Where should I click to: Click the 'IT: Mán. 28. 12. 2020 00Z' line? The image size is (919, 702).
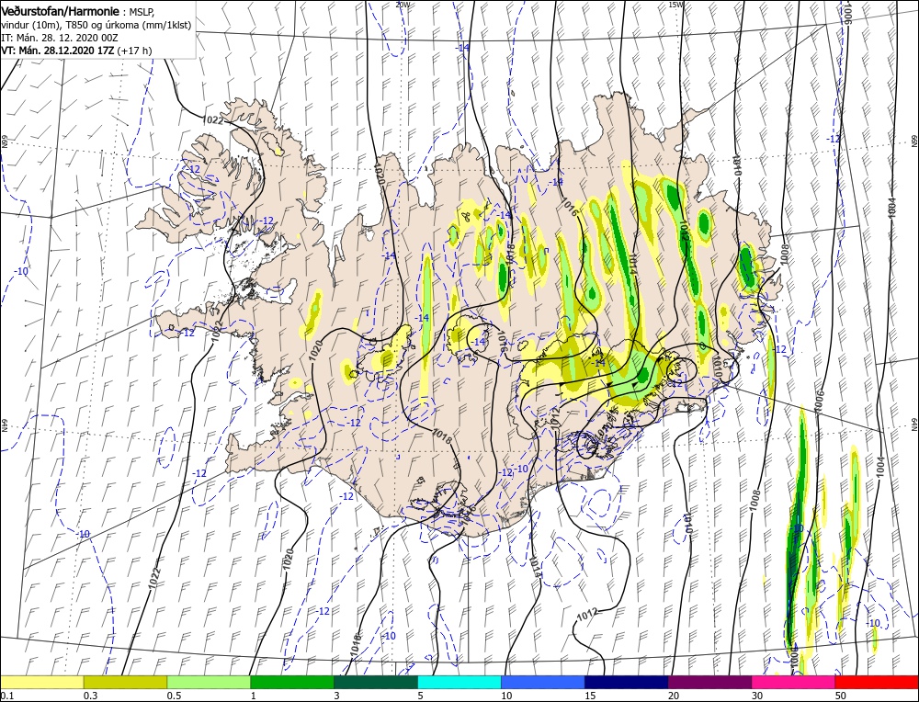pos(60,37)
